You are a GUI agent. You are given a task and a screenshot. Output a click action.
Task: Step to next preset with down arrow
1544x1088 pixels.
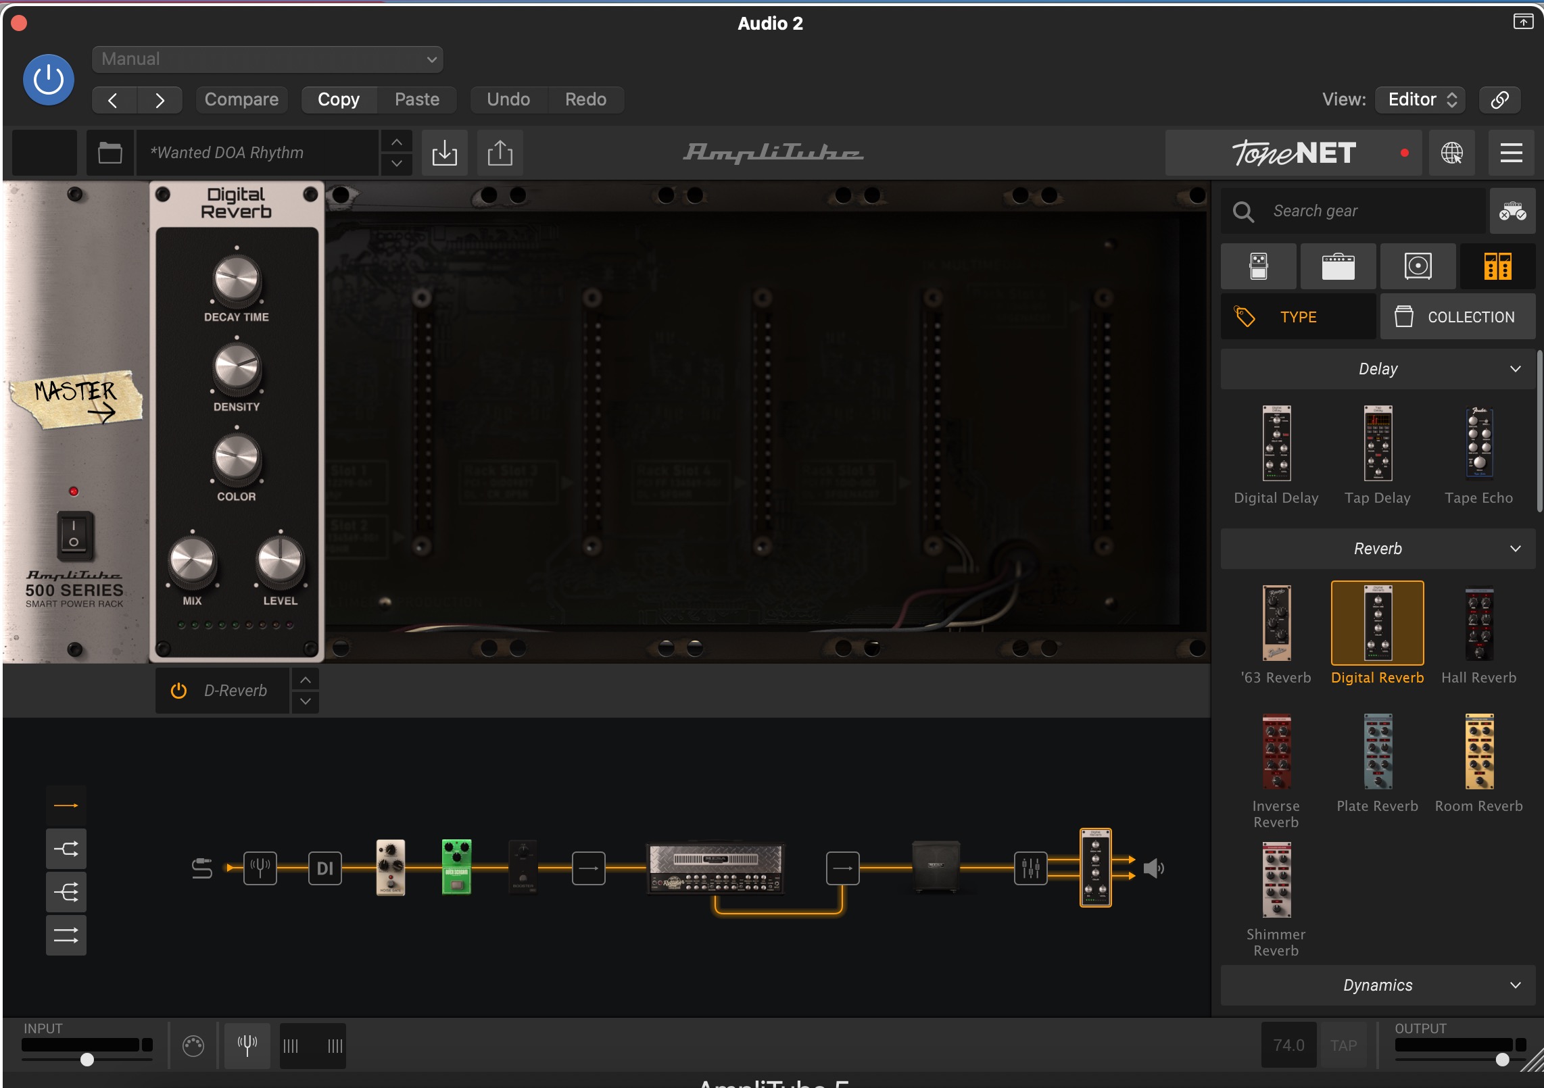pos(397,164)
